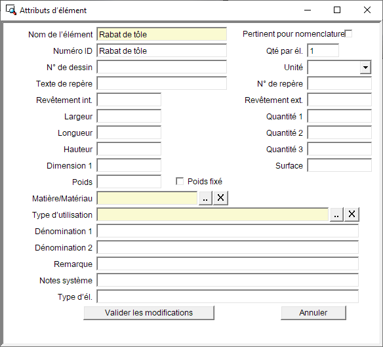Click the Remarque text field
The height and width of the screenshot is (347, 383).
click(x=228, y=264)
